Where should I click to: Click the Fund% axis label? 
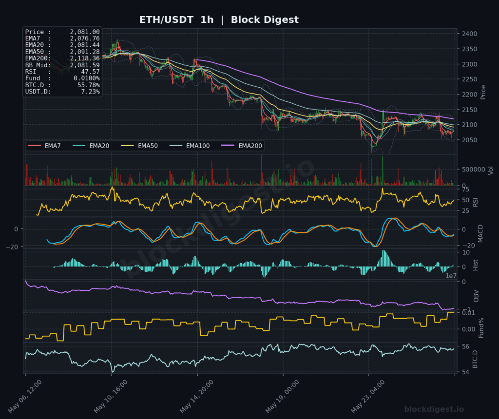tap(480, 328)
